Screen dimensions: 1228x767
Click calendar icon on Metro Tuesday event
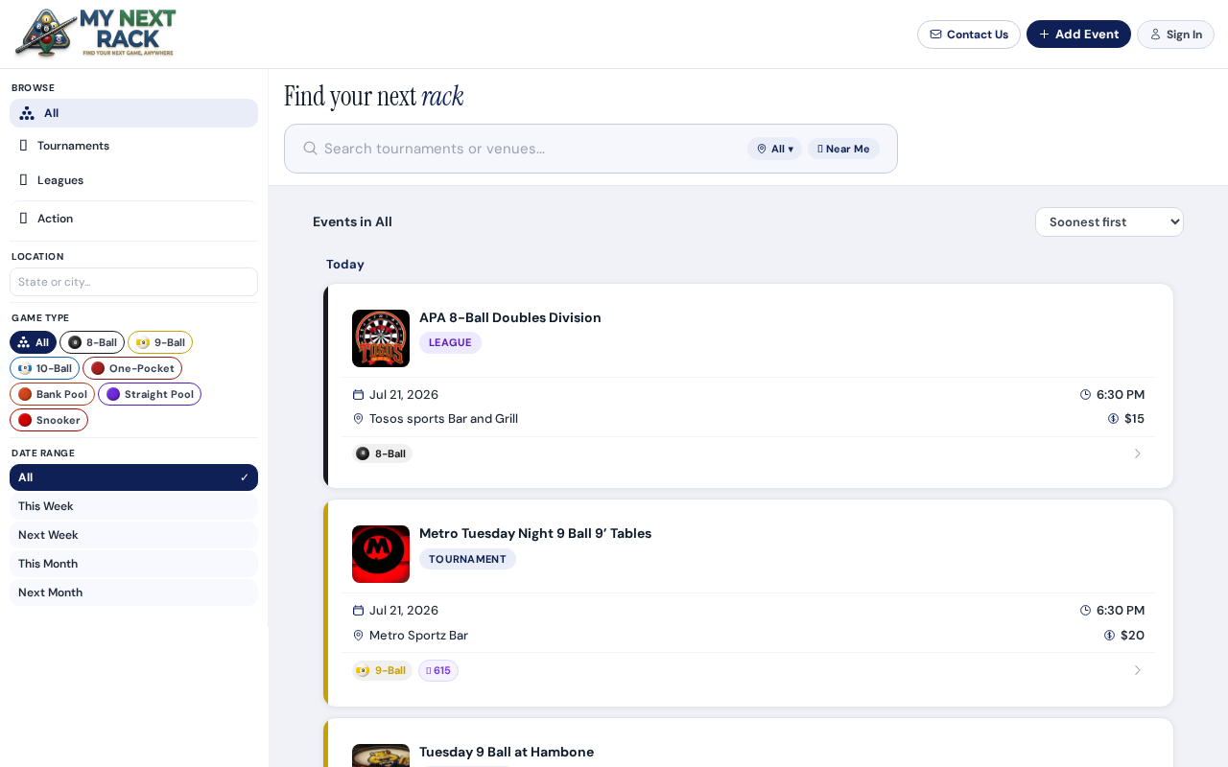pos(359,611)
